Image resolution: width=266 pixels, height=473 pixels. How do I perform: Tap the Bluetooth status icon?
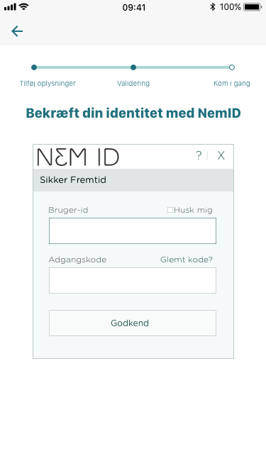(213, 7)
